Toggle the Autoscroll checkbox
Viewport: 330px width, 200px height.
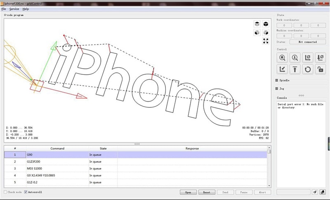[26, 192]
